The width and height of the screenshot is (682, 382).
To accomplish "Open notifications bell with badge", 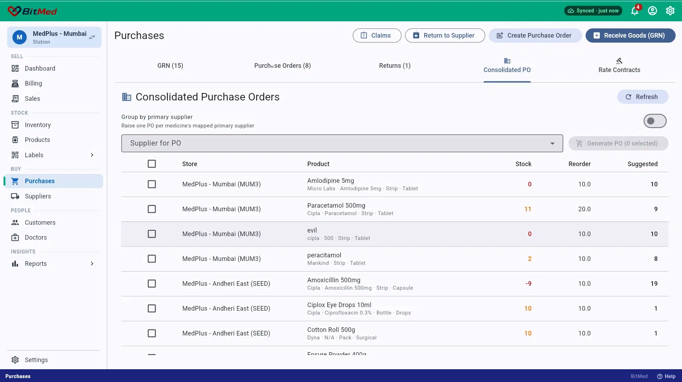I will point(635,11).
